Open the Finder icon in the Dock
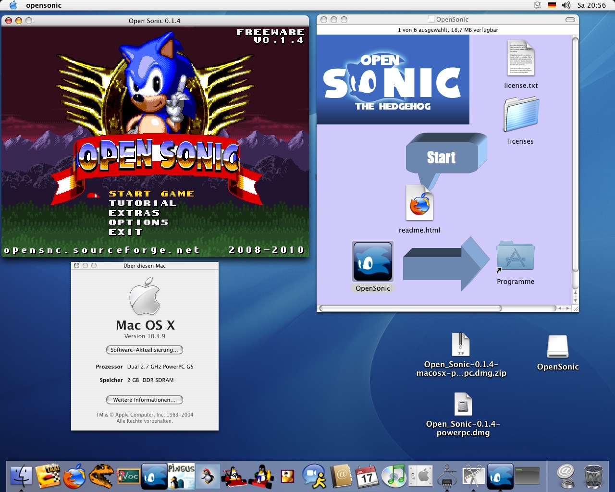Image resolution: width=615 pixels, height=492 pixels. point(21,477)
